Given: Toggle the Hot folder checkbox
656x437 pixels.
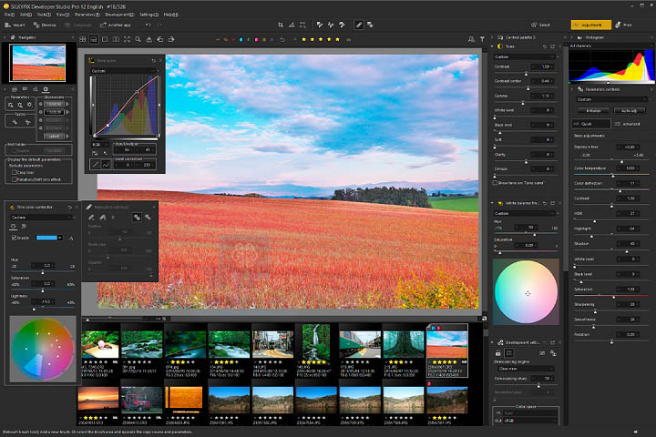Looking at the screenshot, I should [x=15, y=150].
